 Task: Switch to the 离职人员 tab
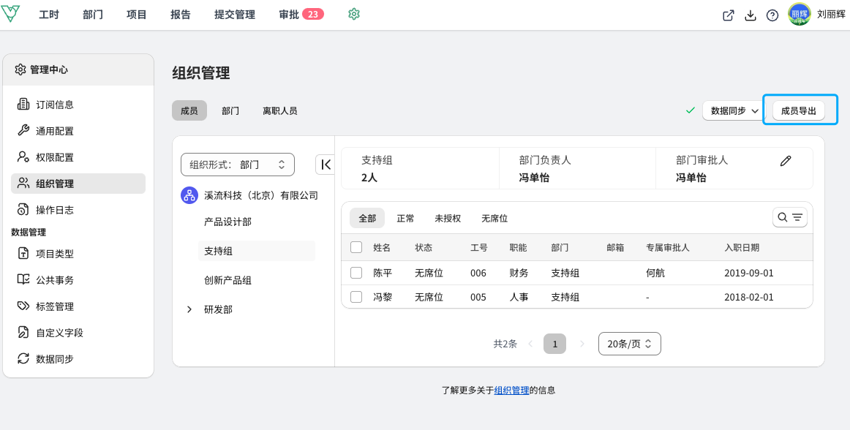[279, 110]
